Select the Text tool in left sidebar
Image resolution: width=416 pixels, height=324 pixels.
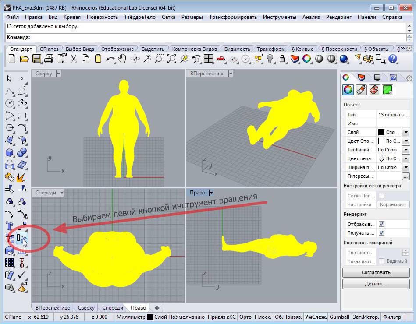point(9,226)
